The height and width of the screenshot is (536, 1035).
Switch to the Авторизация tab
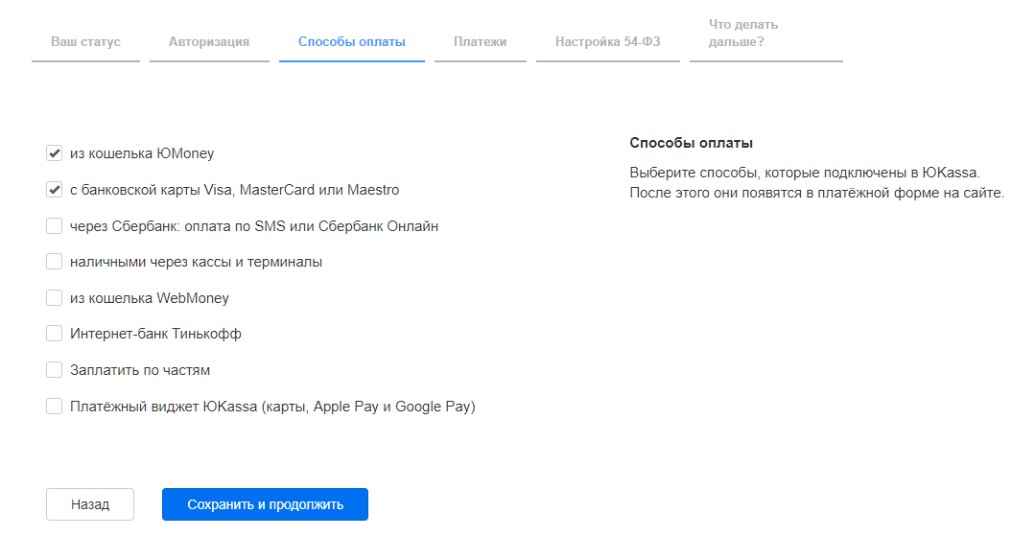click(x=209, y=41)
